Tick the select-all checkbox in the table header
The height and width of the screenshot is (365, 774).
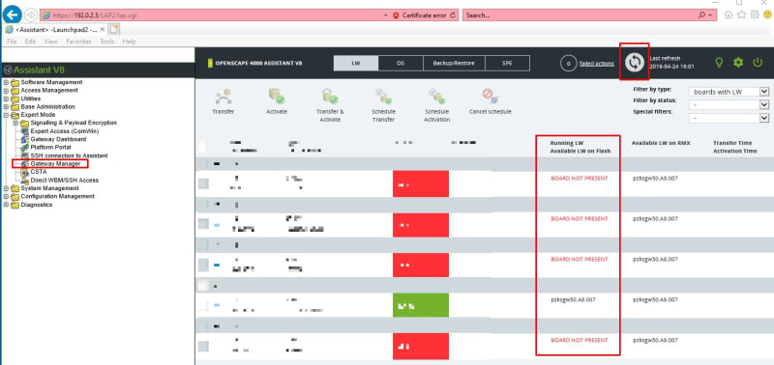tap(202, 147)
